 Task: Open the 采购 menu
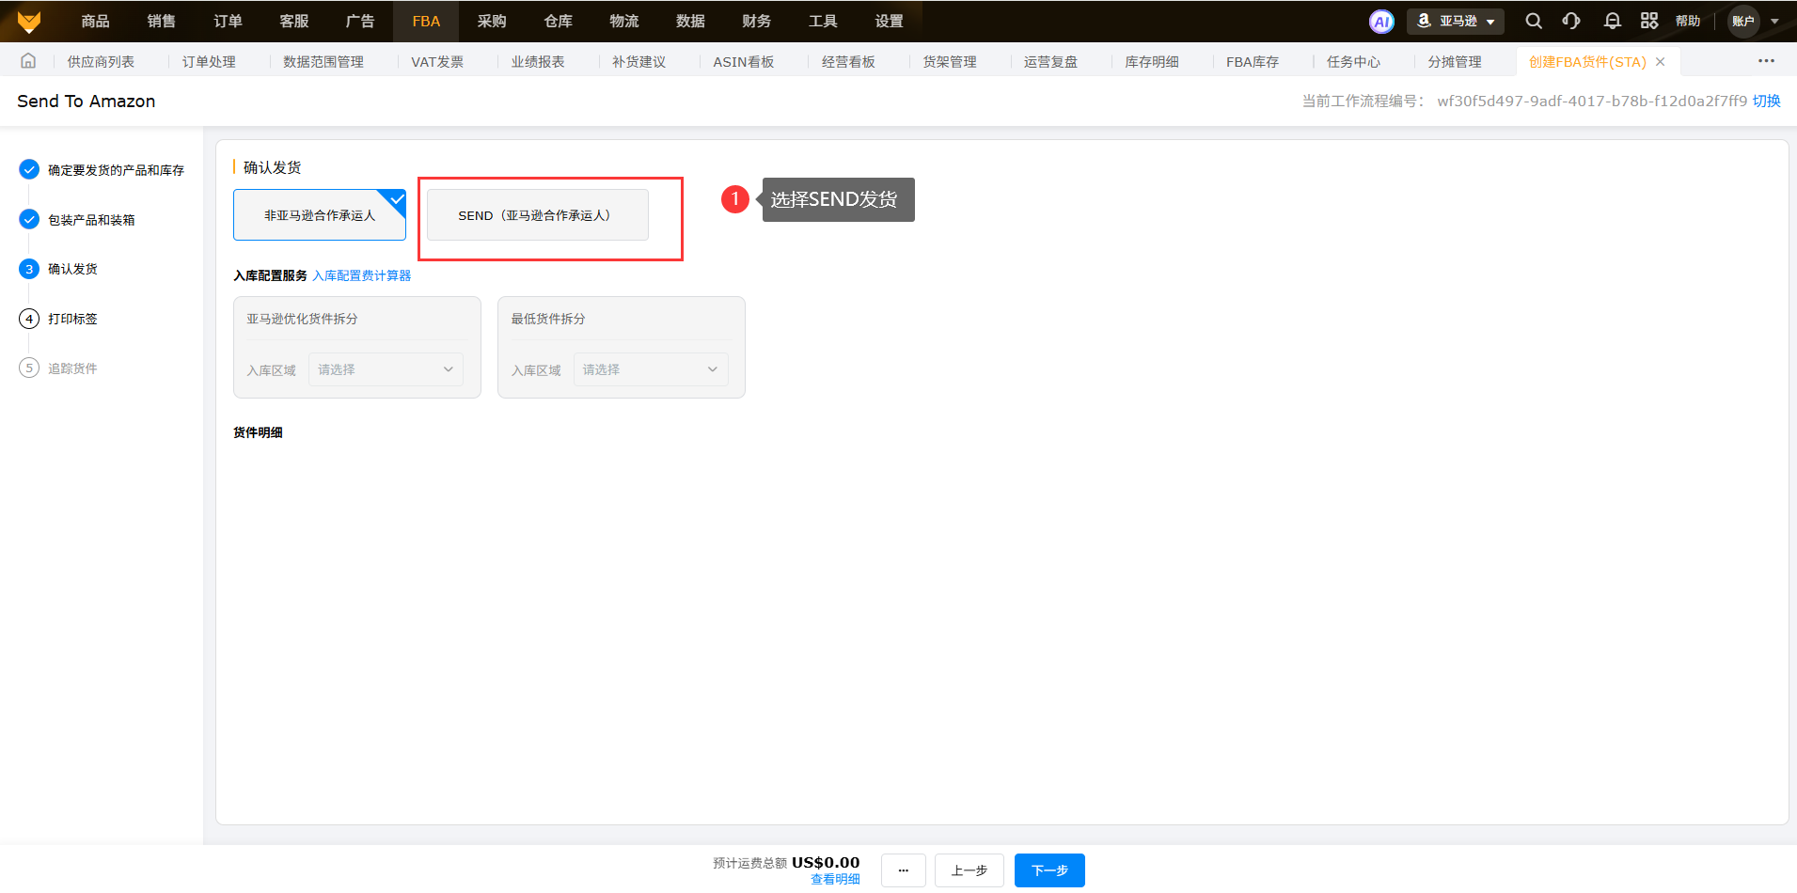492,22
